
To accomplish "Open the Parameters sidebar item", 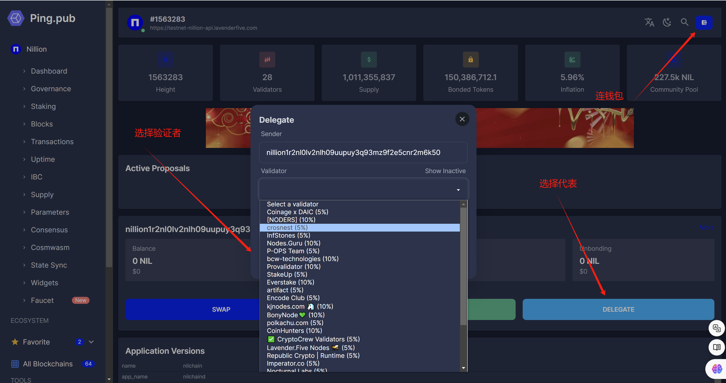I will point(50,212).
